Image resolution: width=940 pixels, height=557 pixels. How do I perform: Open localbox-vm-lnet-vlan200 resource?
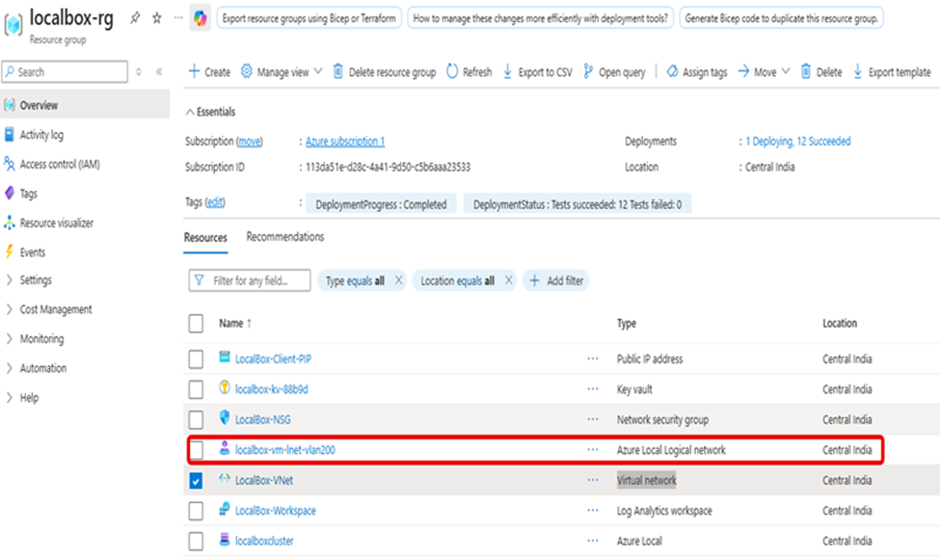[x=285, y=450]
